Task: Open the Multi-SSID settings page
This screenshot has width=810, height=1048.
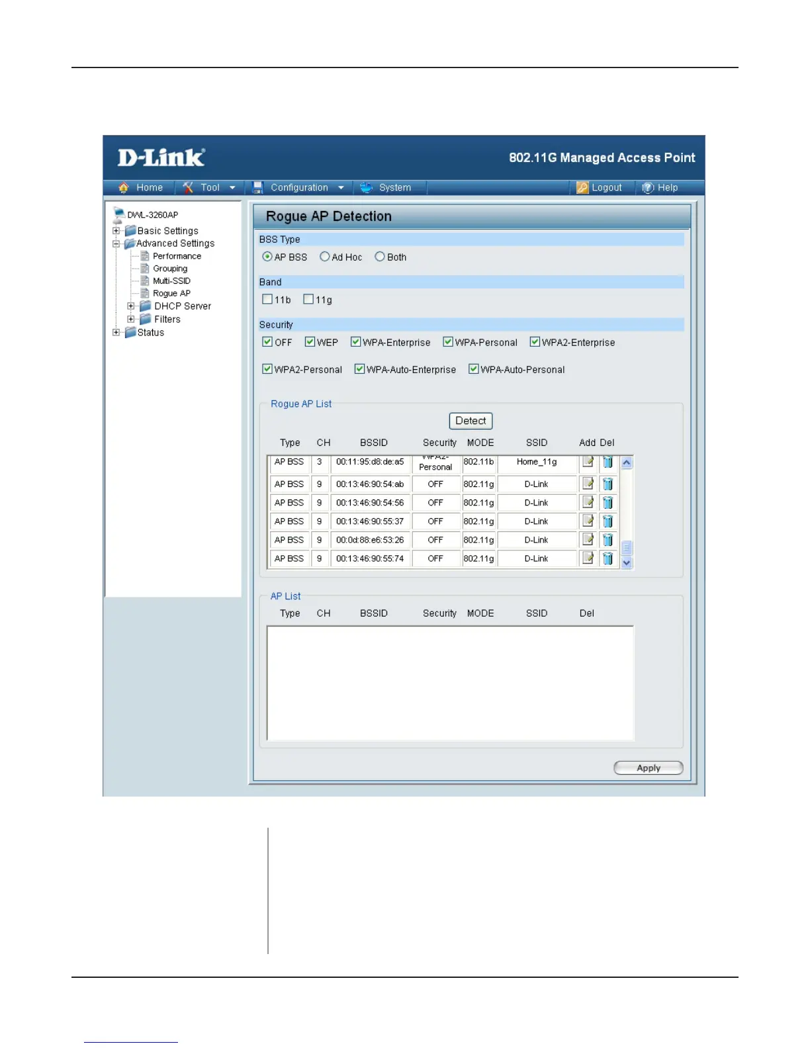Action: coord(171,281)
